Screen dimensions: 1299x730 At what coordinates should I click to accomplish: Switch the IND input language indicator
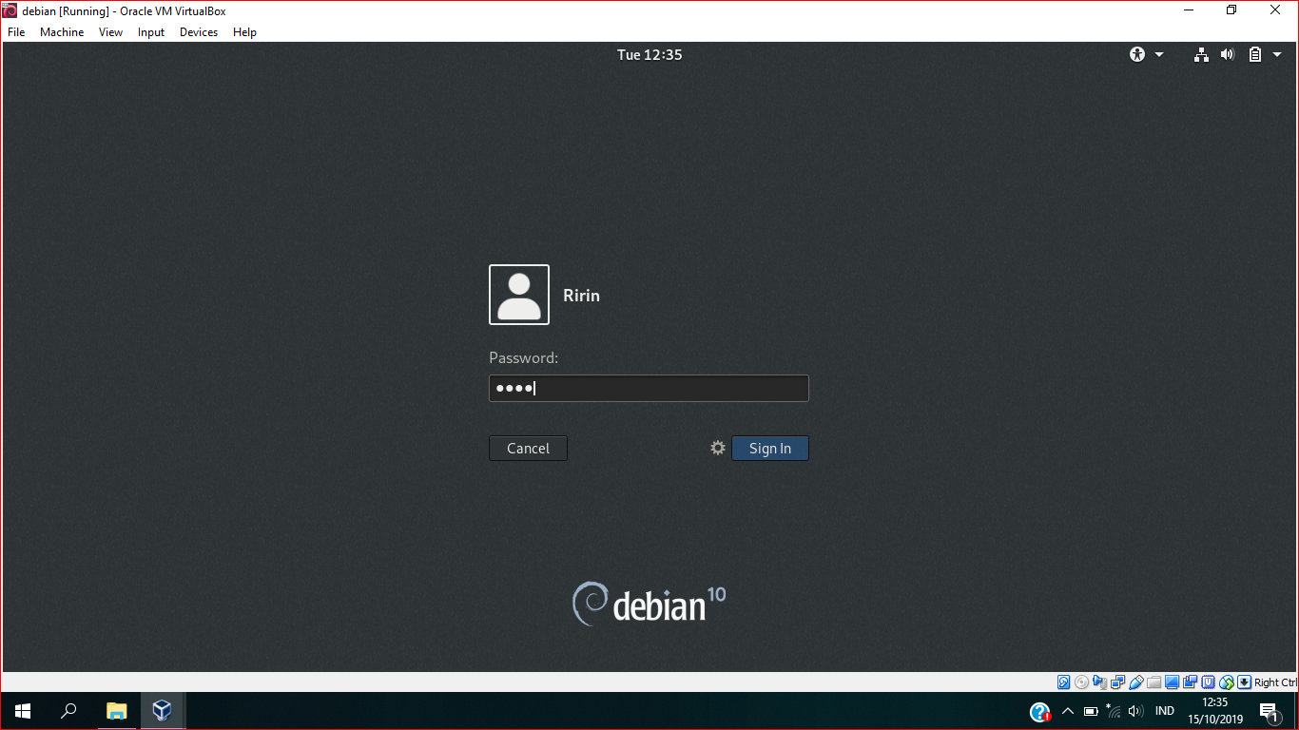[x=1165, y=711]
